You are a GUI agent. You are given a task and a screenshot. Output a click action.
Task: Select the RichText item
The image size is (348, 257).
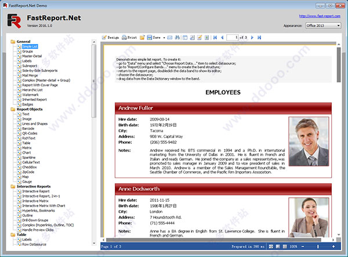point(28,138)
